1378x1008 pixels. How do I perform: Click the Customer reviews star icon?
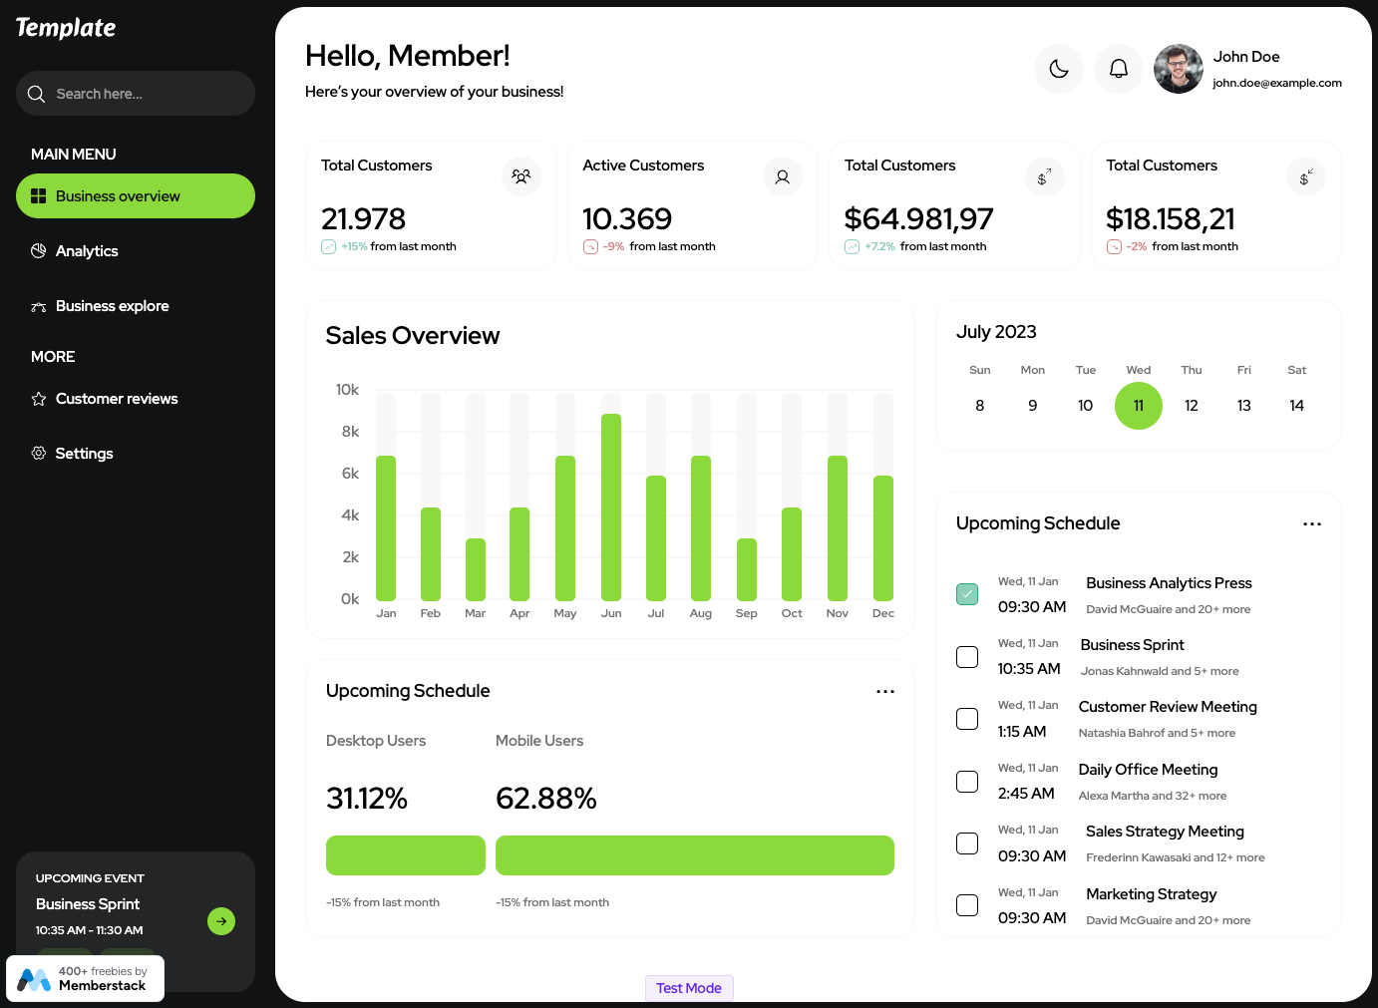coord(38,398)
